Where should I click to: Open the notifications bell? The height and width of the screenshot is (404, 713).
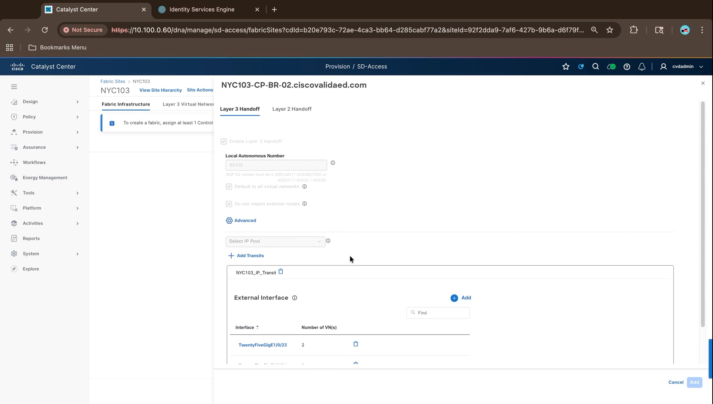coord(642,67)
